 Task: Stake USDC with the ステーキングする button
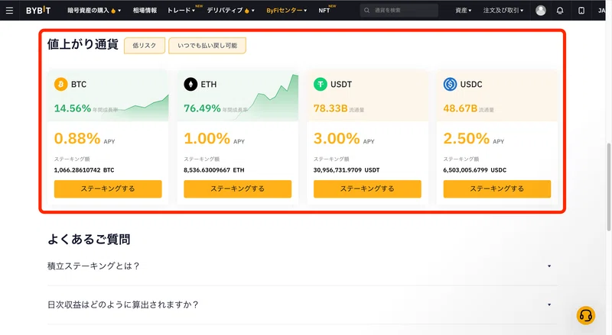coord(496,189)
